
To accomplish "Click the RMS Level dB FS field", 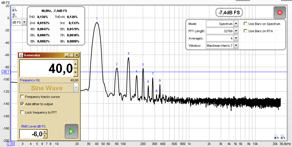I will 31,134.
